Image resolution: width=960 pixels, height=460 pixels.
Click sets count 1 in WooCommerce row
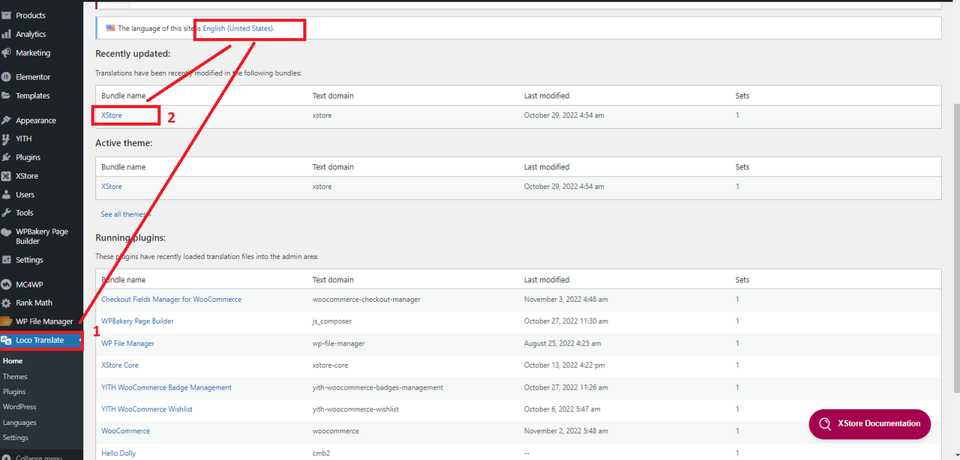tap(737, 431)
